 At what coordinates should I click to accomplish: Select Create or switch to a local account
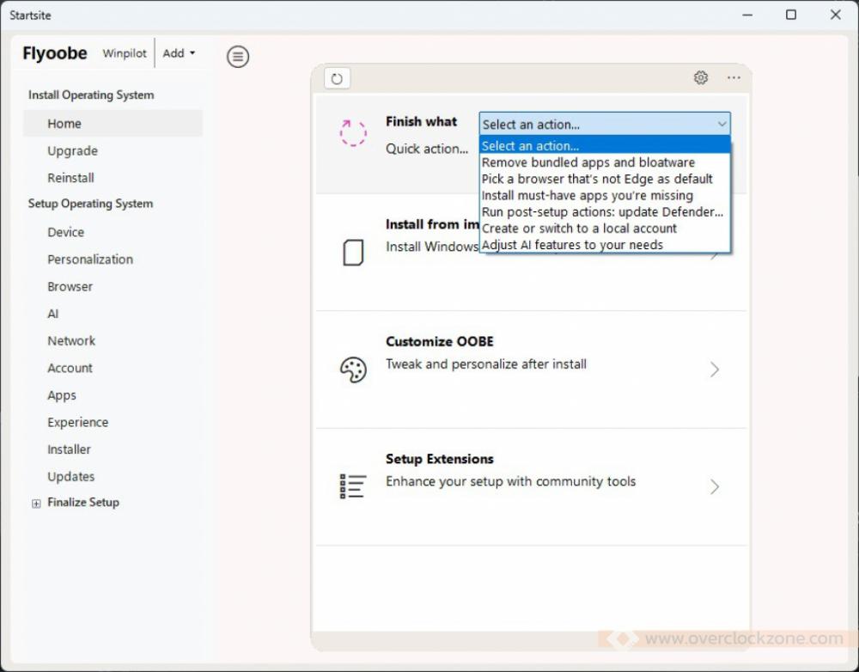579,229
